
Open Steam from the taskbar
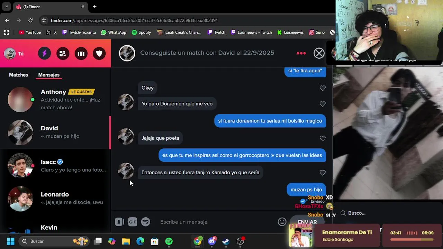[226, 241]
